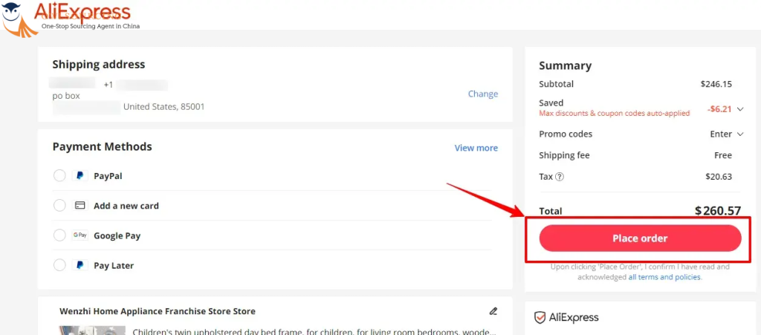Open all terms and policies link
Screen dimensions: 761x335
tap(664, 277)
